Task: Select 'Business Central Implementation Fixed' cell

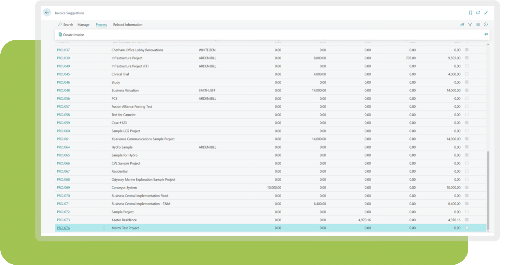Action: pyautogui.click(x=140, y=196)
